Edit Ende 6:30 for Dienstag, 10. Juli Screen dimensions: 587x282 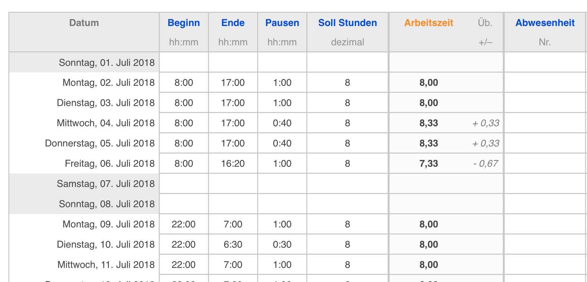(x=233, y=244)
